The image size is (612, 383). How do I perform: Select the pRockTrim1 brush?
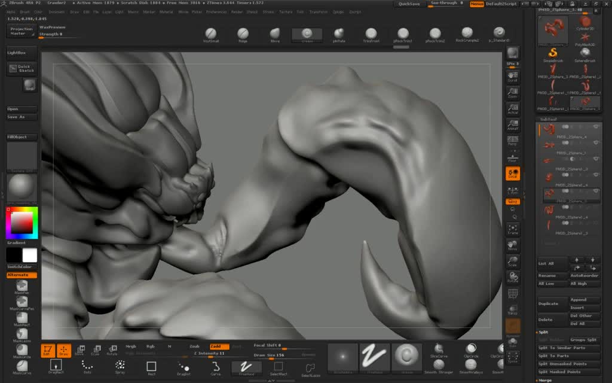403,34
